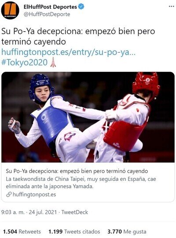Open the taekwondo match photo

(88, 117)
